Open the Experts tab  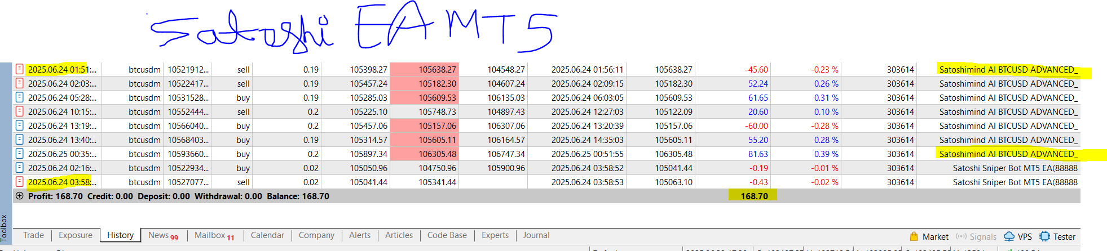click(495, 235)
